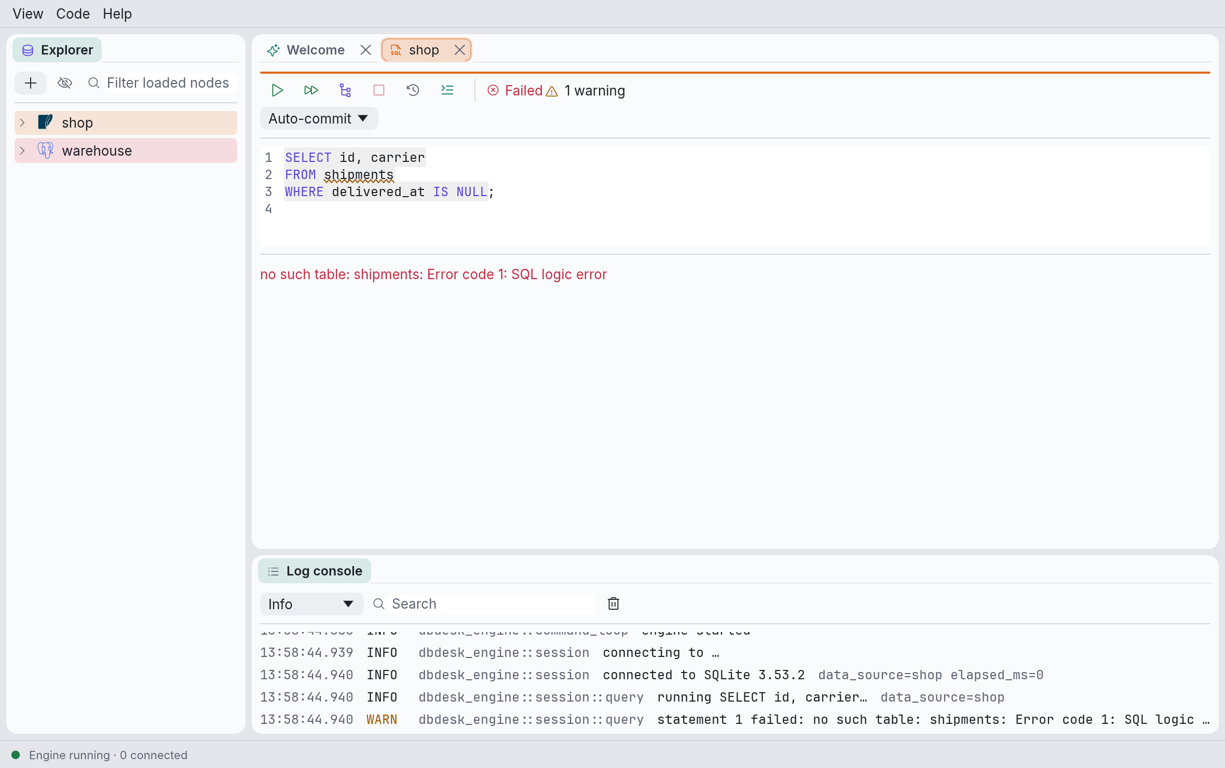This screenshot has width=1225, height=768.
Task: Close the shop query tab
Action: [x=459, y=50]
